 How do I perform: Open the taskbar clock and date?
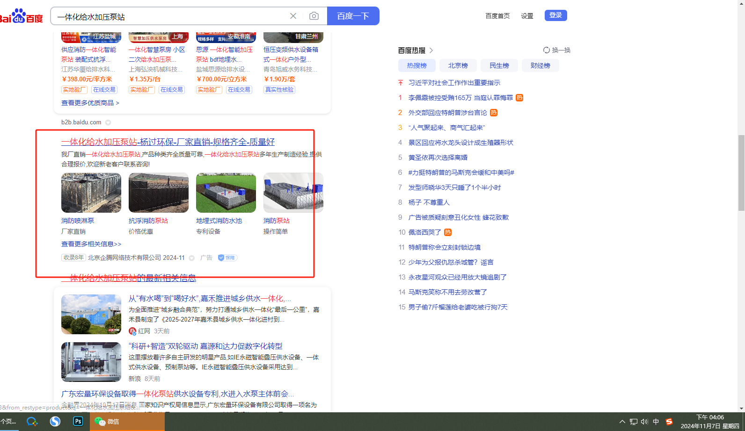tap(710, 422)
